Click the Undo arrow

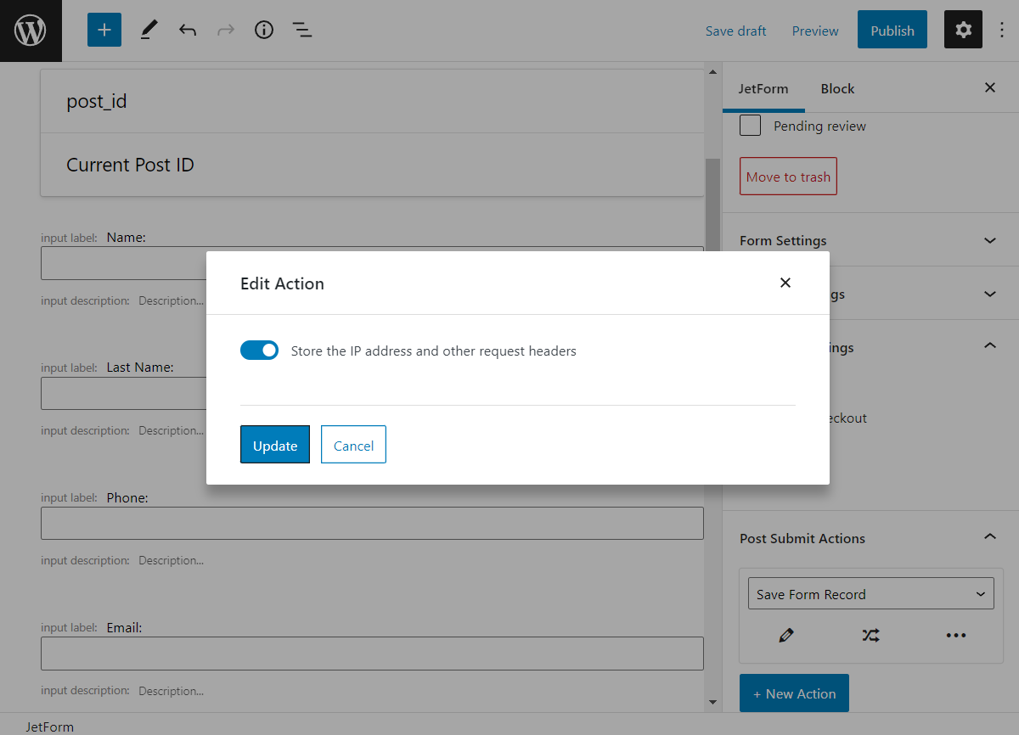[187, 30]
